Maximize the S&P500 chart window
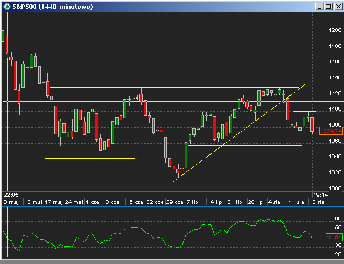 (x=329, y=7)
